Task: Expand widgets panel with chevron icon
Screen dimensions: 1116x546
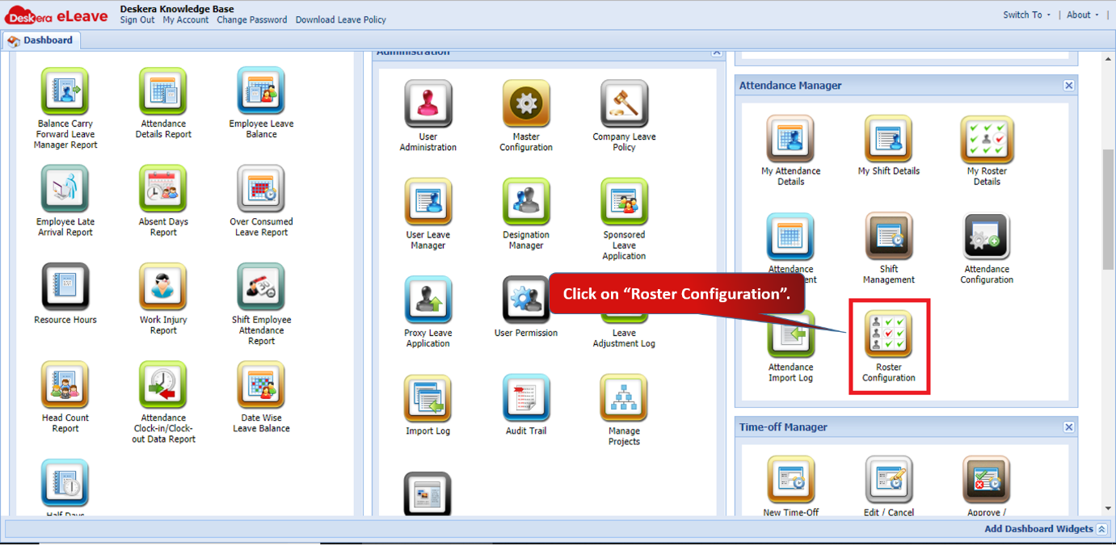Action: coord(1101,529)
